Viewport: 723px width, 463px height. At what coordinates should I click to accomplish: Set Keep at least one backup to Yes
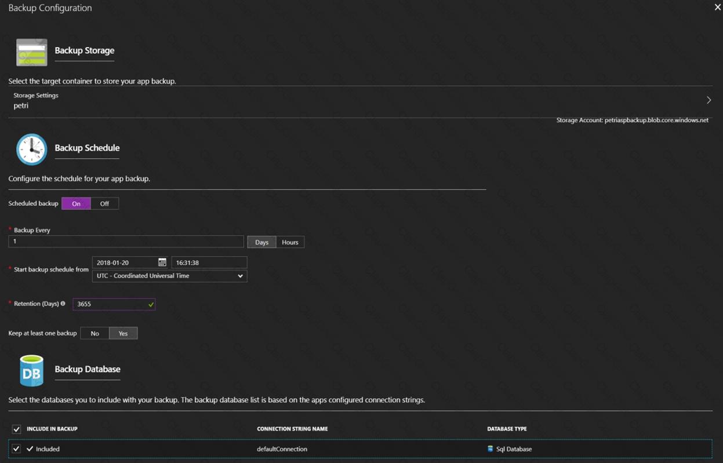pyautogui.click(x=123, y=333)
